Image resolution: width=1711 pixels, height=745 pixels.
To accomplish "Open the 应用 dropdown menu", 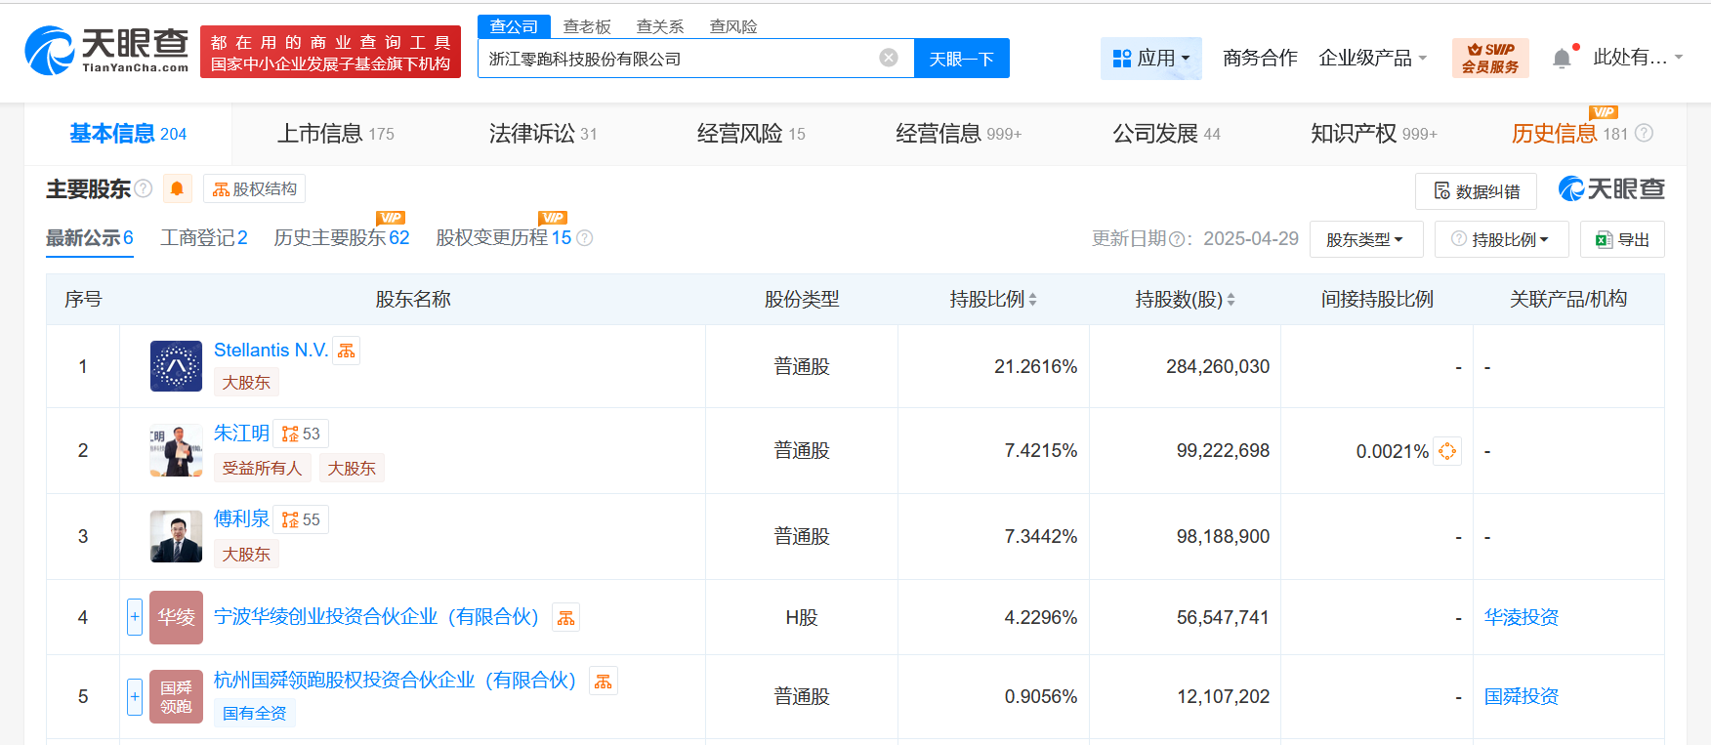I will tap(1150, 59).
